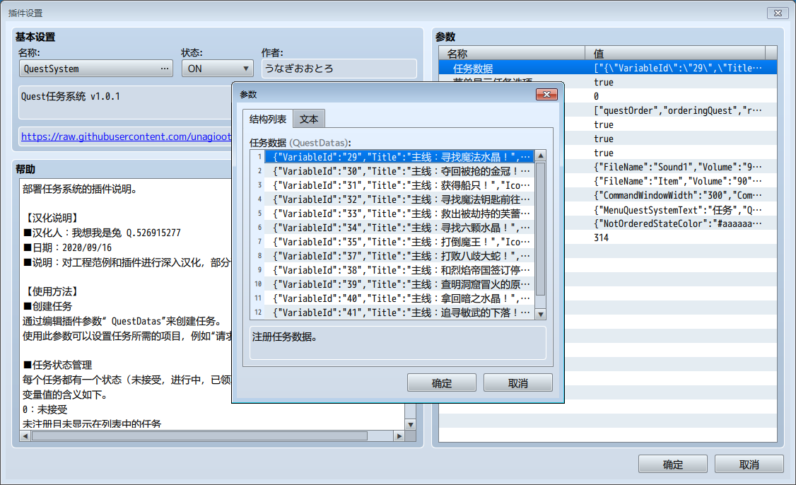Click 确定 in the 插件设置 window
The image size is (796, 485).
(x=672, y=464)
